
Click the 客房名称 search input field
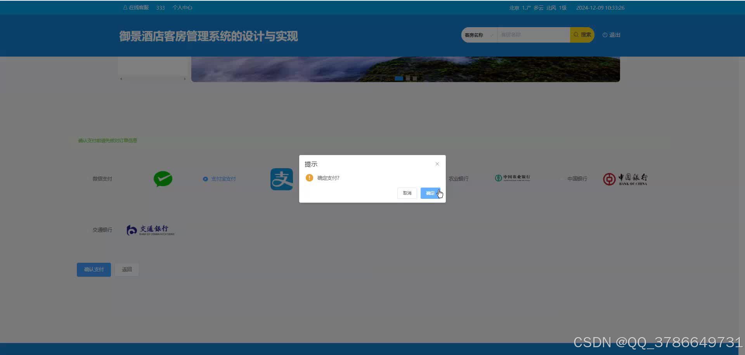[533, 35]
